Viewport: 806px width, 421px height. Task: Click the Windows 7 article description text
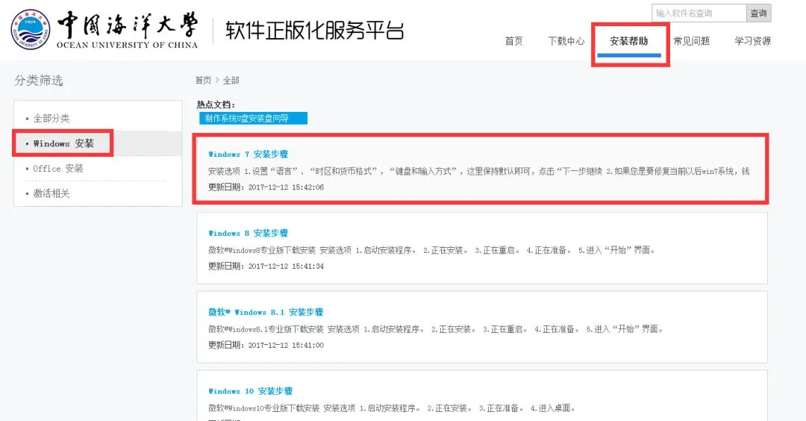tap(478, 171)
